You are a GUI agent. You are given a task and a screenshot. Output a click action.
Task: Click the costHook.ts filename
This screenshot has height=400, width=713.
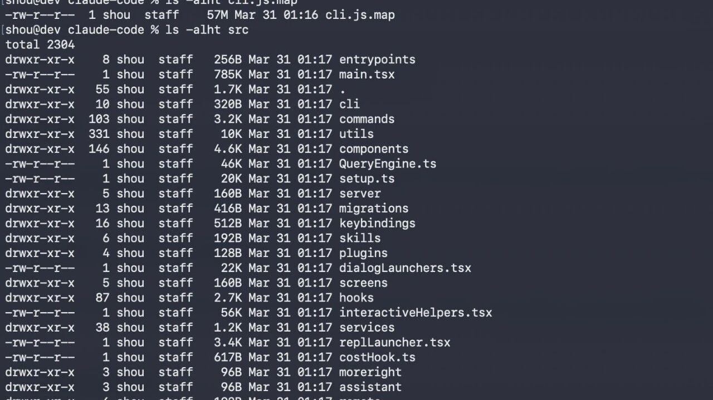pos(377,358)
